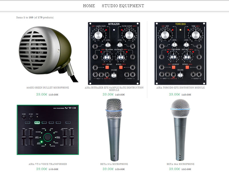The image size is (229, 172).
Task: Select the crossed-out 119.00€ old price
Action: 54,95
